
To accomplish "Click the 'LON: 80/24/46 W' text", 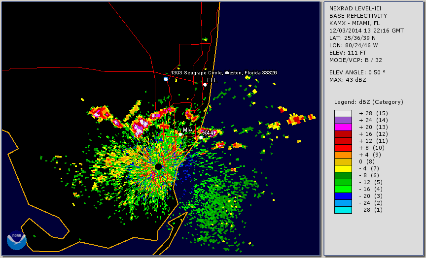I will [x=354, y=45].
